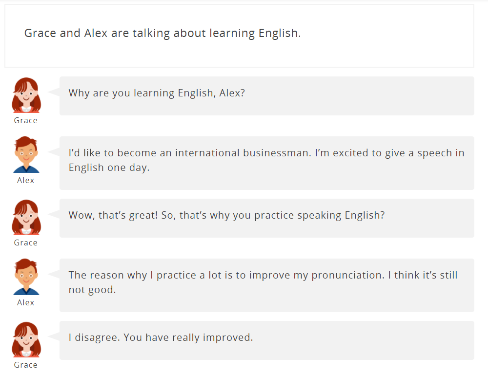Select the 'The reason why I practice a lot' bubble
488x373 pixels.
pos(267,285)
